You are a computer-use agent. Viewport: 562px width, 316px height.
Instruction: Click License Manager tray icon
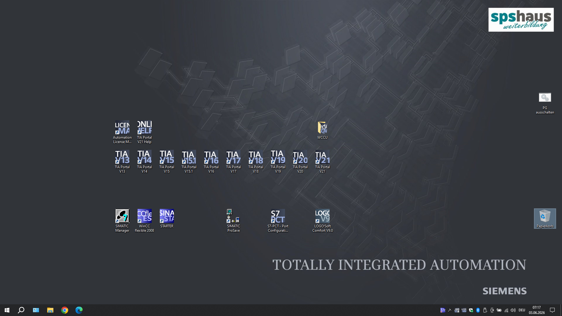pyautogui.click(x=464, y=310)
